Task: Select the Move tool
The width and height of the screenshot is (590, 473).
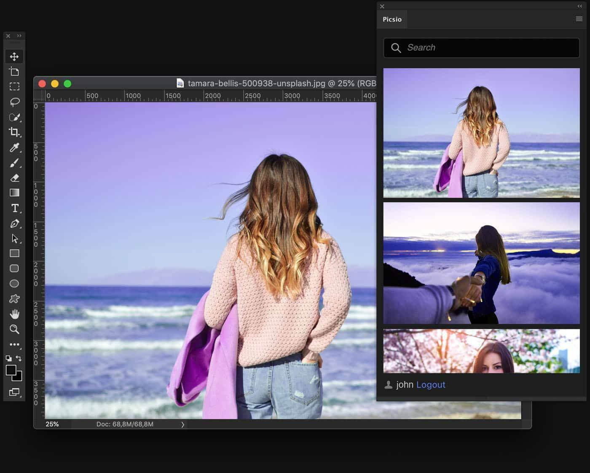Action: [x=14, y=56]
